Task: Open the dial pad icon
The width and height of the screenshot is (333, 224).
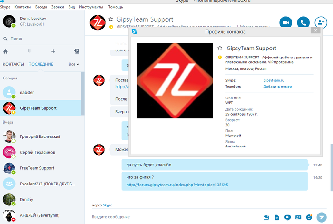Action: pyautogui.click(x=29, y=51)
